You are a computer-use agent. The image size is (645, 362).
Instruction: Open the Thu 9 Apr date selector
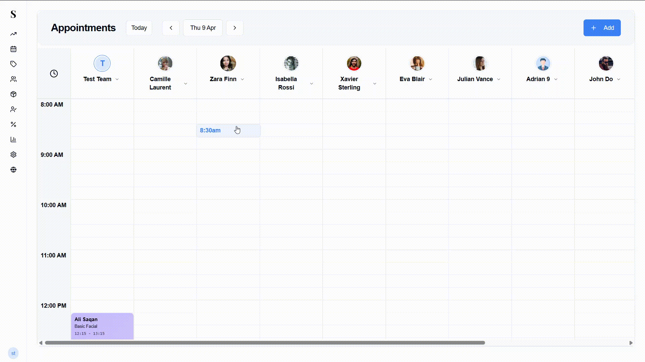203,28
